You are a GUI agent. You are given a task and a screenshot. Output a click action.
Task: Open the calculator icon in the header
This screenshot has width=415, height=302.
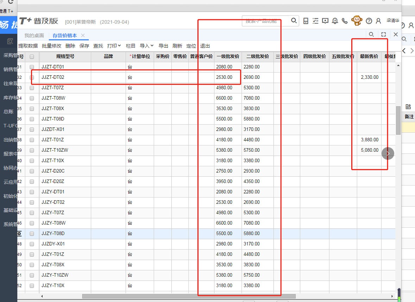click(x=306, y=21)
